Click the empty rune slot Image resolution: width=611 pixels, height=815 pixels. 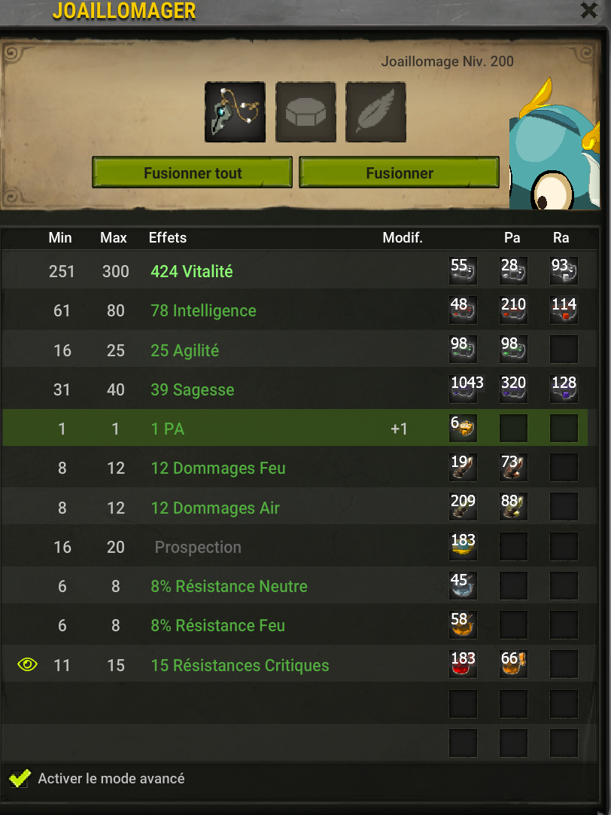tap(305, 111)
